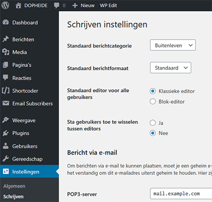
Task: Click the Email Subscribers envelope icon
Action: point(6,103)
